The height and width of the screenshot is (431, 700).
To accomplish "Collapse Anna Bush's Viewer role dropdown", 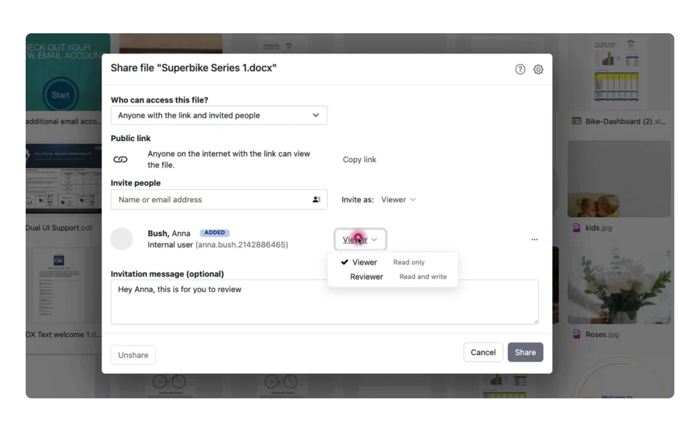I will [x=360, y=240].
